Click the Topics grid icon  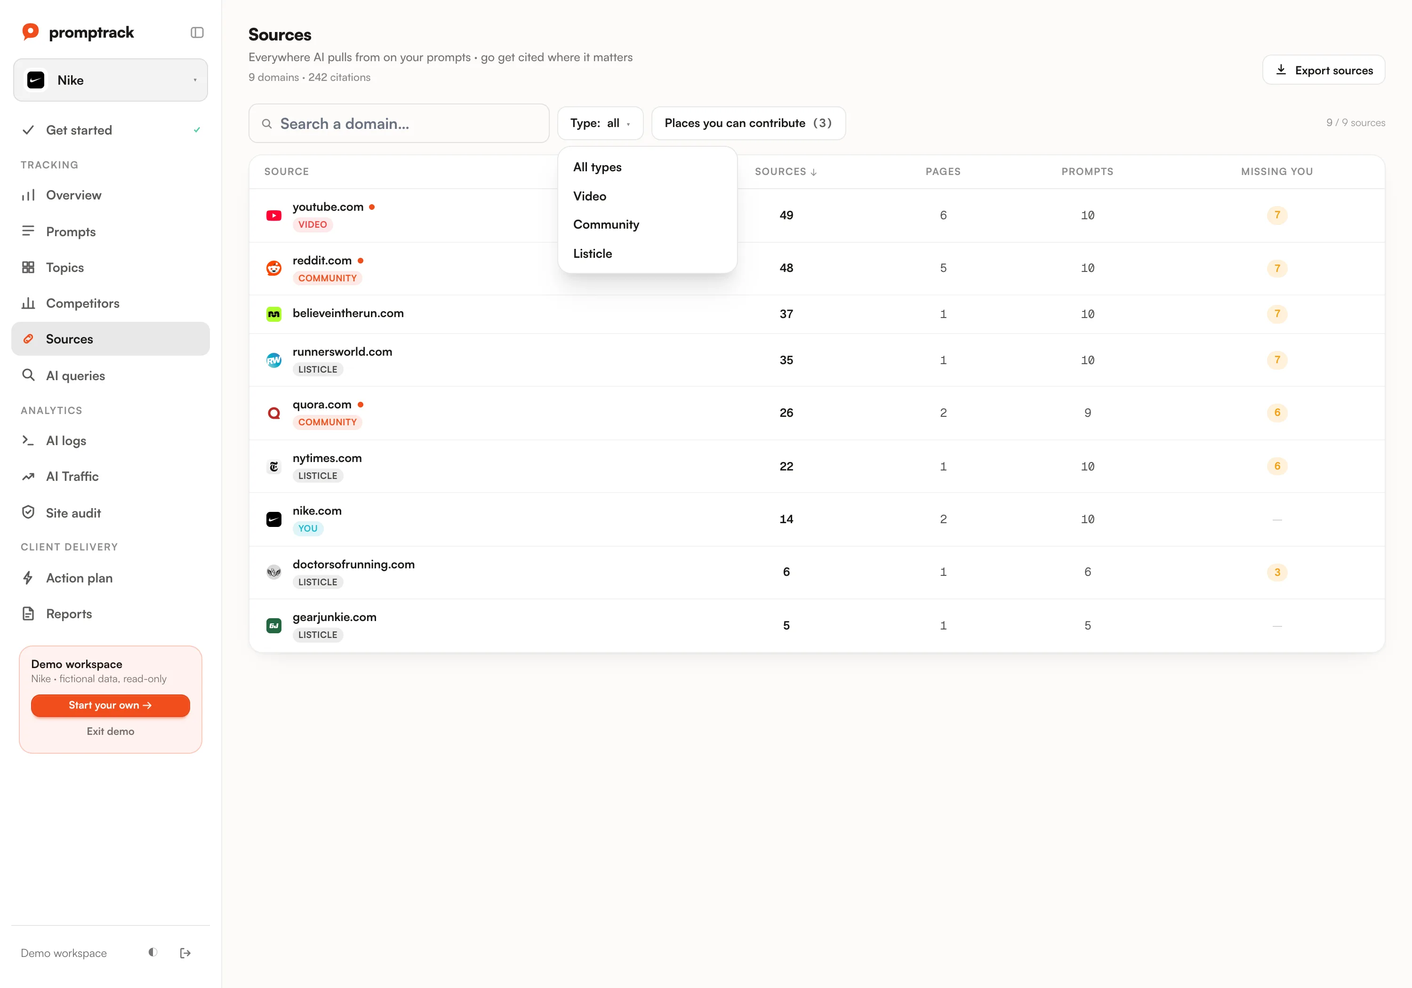[x=28, y=267]
